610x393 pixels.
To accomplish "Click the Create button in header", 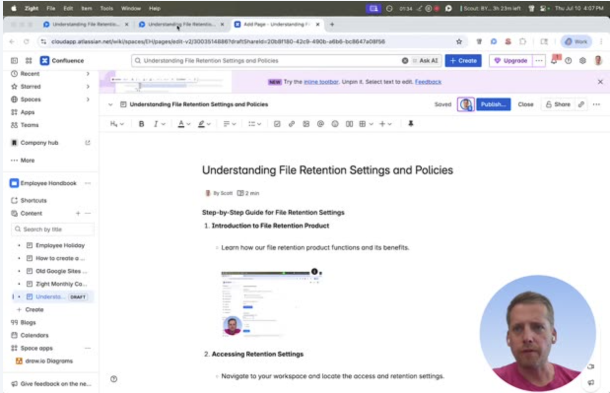I will (463, 61).
